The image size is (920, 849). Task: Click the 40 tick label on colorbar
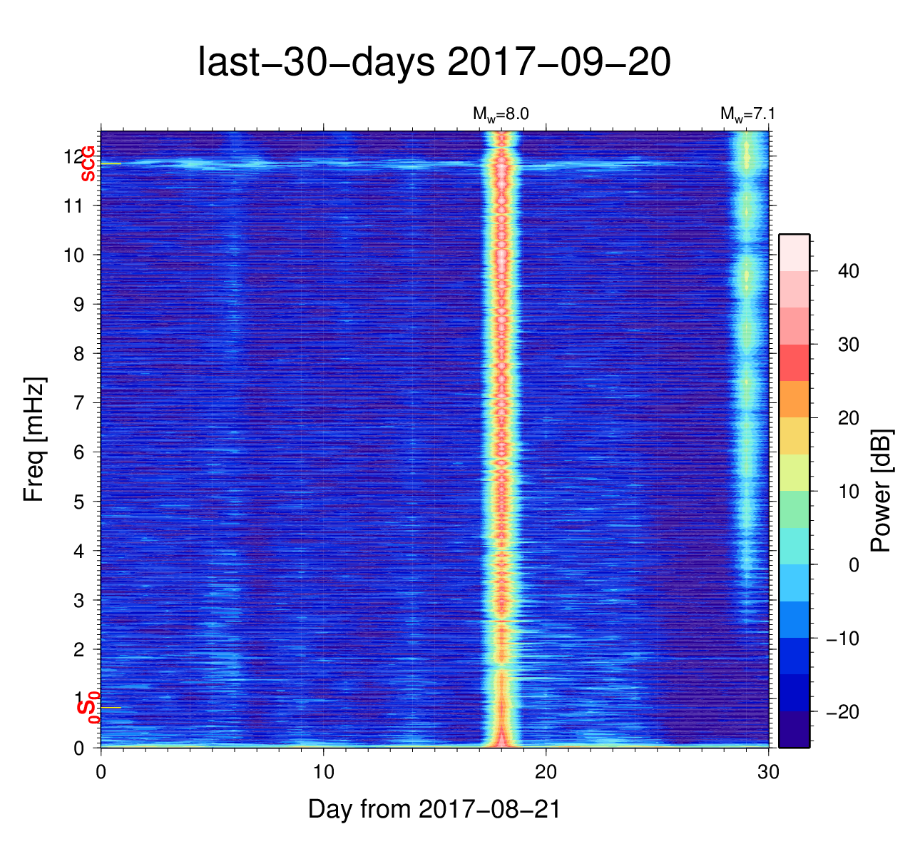[x=848, y=271]
